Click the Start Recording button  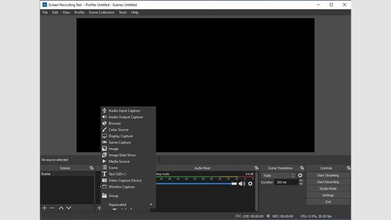[328, 182]
